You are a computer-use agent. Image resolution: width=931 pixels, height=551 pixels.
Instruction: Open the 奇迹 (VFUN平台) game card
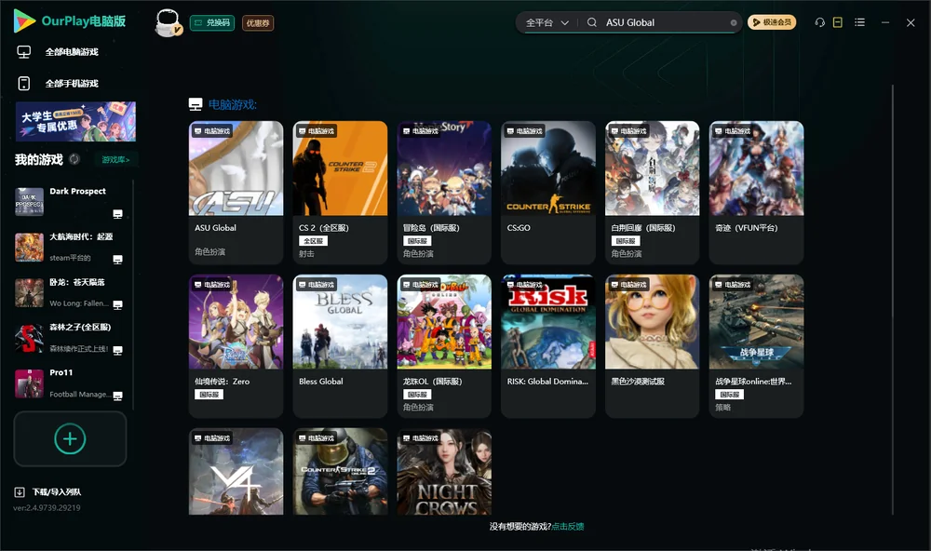tap(756, 193)
